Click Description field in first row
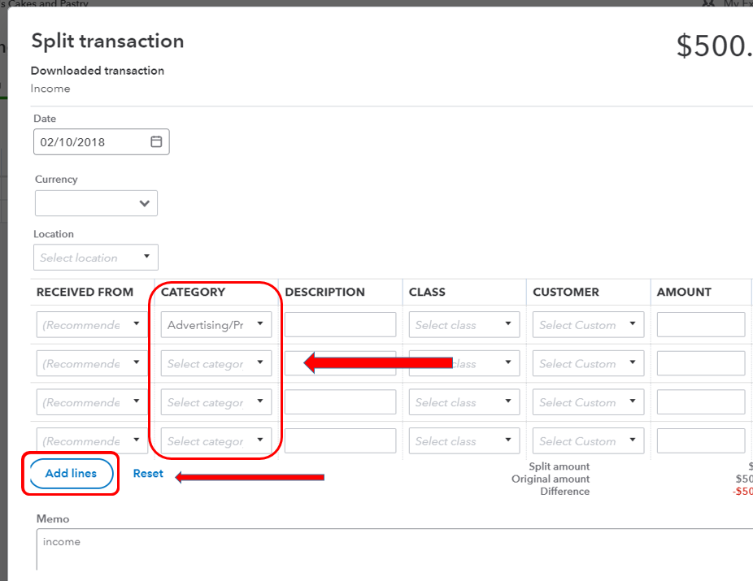The width and height of the screenshot is (753, 581). [x=340, y=324]
